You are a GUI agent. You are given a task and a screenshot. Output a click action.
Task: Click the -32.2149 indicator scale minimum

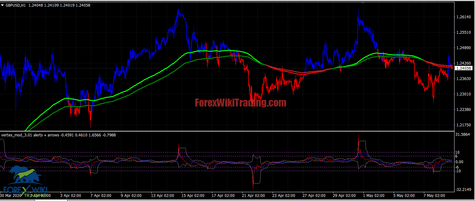coord(463,190)
